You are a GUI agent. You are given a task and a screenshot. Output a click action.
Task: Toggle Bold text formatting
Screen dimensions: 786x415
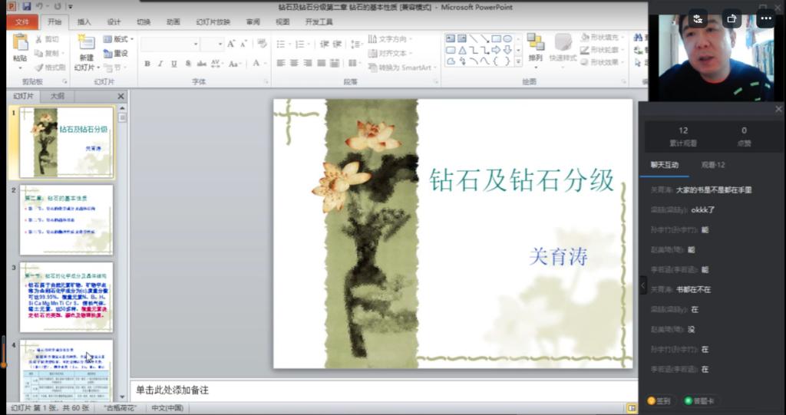pyautogui.click(x=147, y=64)
